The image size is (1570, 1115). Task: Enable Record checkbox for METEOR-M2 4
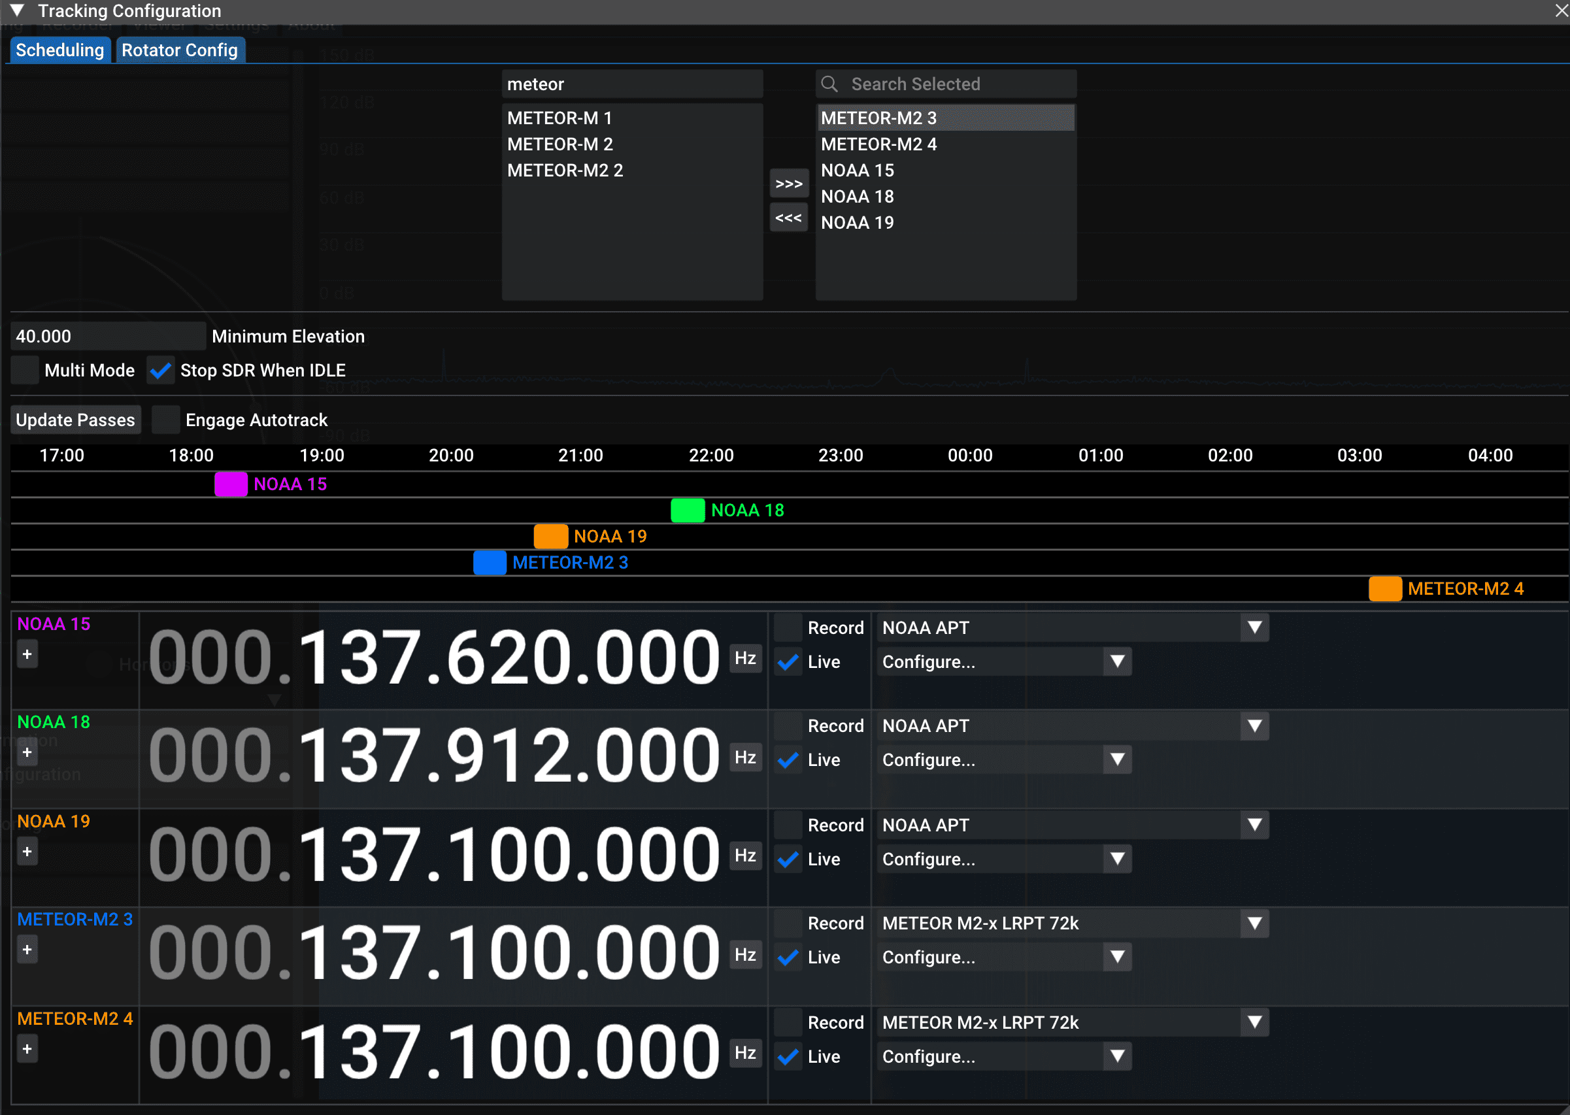click(x=788, y=1023)
